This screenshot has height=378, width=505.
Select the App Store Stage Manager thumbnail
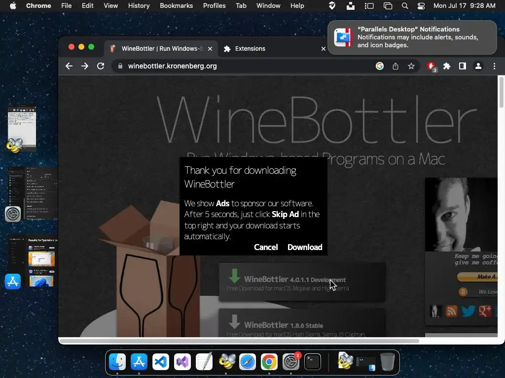tap(32, 261)
